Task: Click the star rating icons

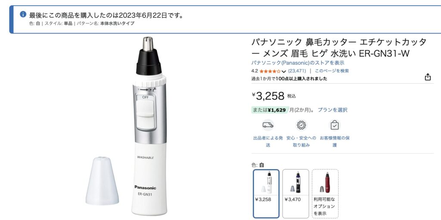Action: pos(270,71)
